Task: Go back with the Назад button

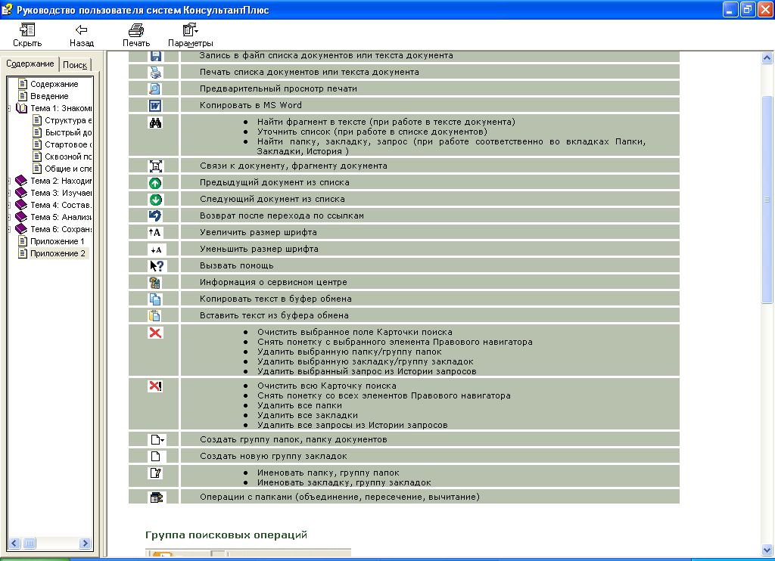Action: click(x=82, y=36)
